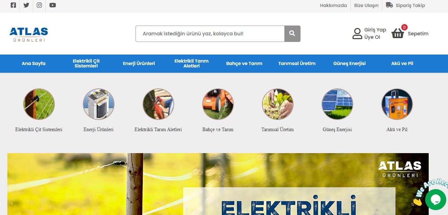This screenshot has height=215, width=448.
Task: Follow the Bize Ulaşın link
Action: [366, 5]
